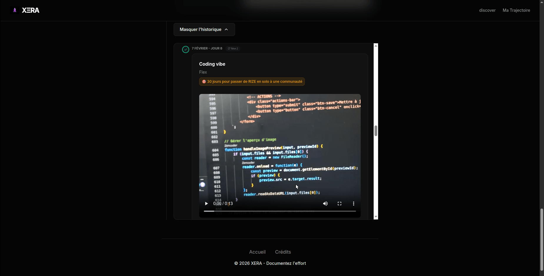Open the video's three-dot options menu
This screenshot has height=276, width=544.
(353, 204)
